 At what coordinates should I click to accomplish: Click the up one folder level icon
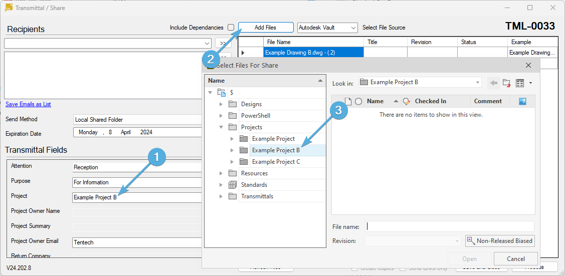(507, 83)
